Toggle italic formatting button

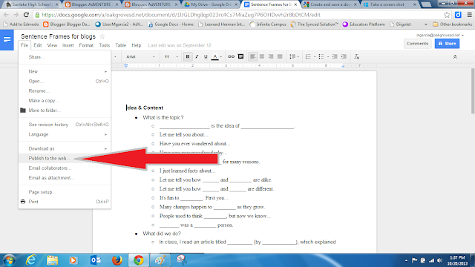pyautogui.click(x=197, y=56)
